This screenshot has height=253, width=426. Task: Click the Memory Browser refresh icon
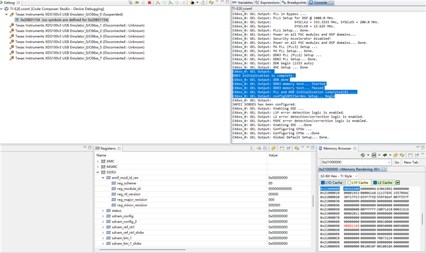[x=363, y=155]
